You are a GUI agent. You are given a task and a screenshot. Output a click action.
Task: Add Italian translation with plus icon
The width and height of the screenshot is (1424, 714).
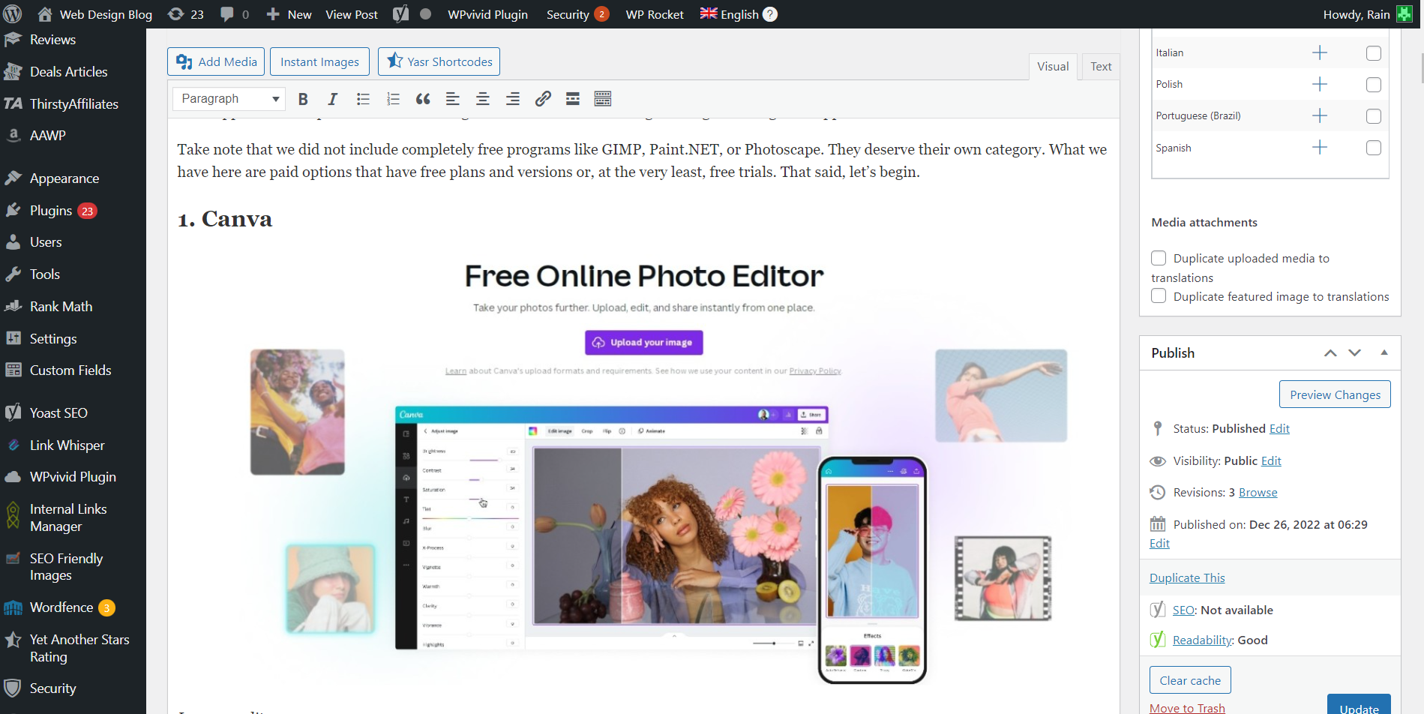[1320, 52]
